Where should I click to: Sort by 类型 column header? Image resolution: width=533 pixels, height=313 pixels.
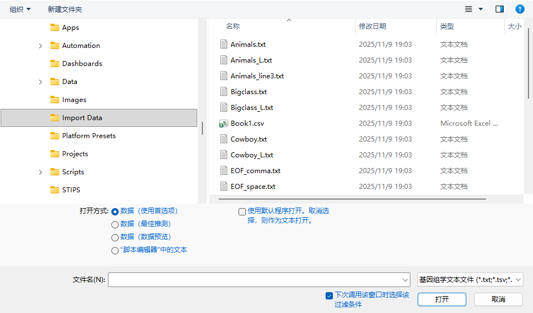(447, 27)
